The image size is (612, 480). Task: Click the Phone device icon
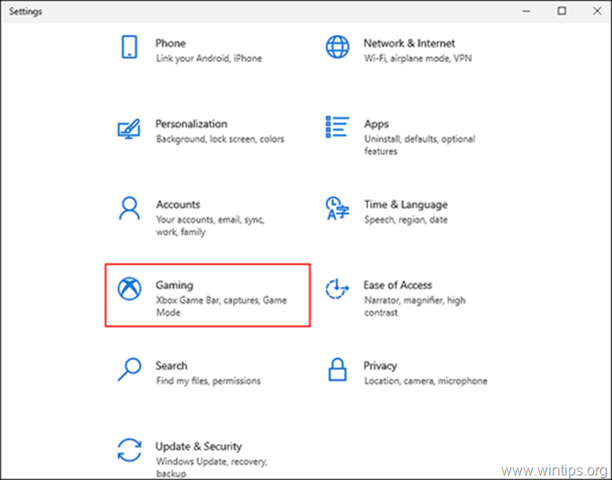(130, 47)
